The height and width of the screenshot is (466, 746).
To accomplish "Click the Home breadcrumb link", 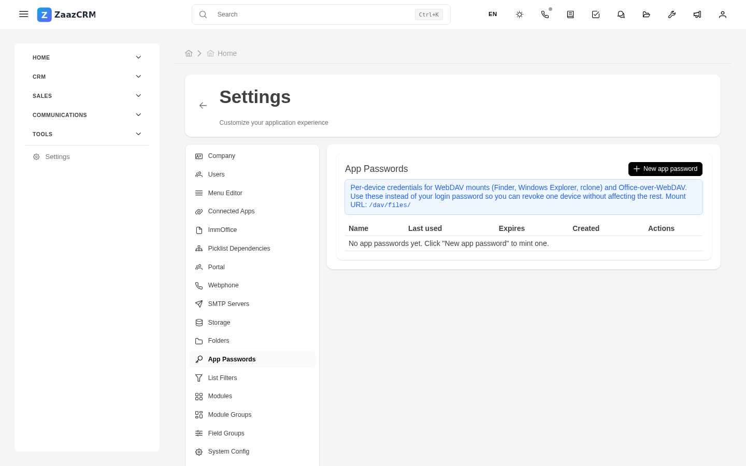I will tap(222, 53).
